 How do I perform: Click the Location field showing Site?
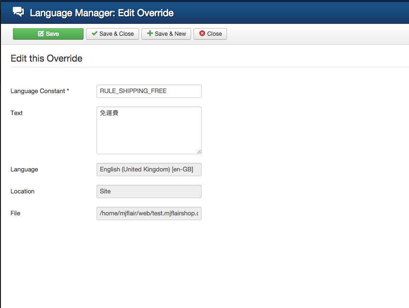149,191
